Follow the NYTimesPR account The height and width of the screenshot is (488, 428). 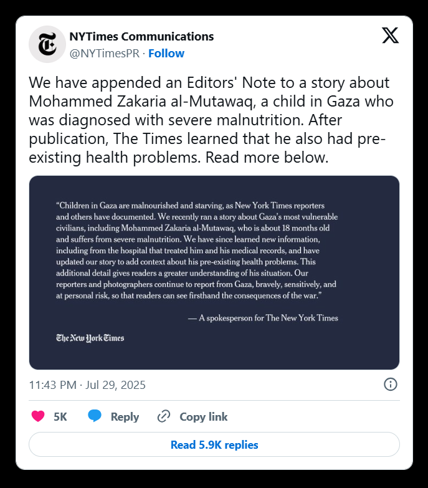[x=166, y=54]
